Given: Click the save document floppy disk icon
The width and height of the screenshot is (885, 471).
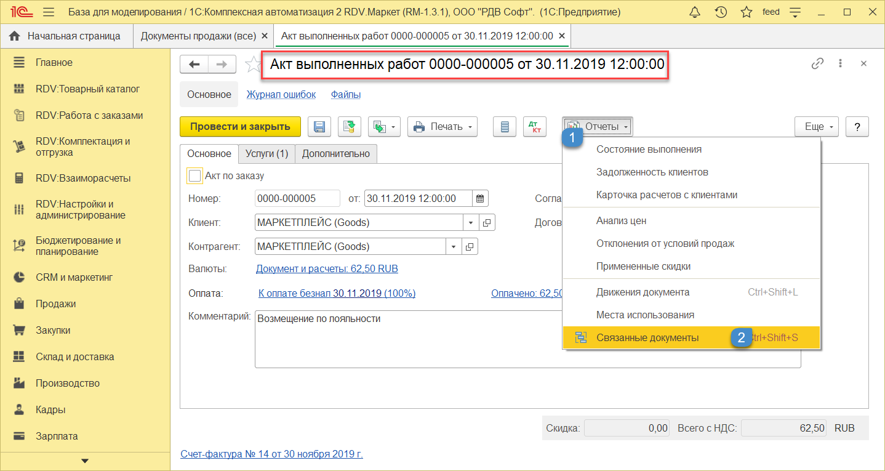Looking at the screenshot, I should pos(319,127).
